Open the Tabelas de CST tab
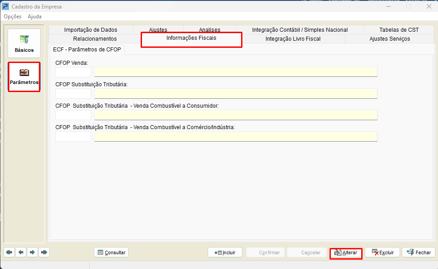 pyautogui.click(x=399, y=29)
